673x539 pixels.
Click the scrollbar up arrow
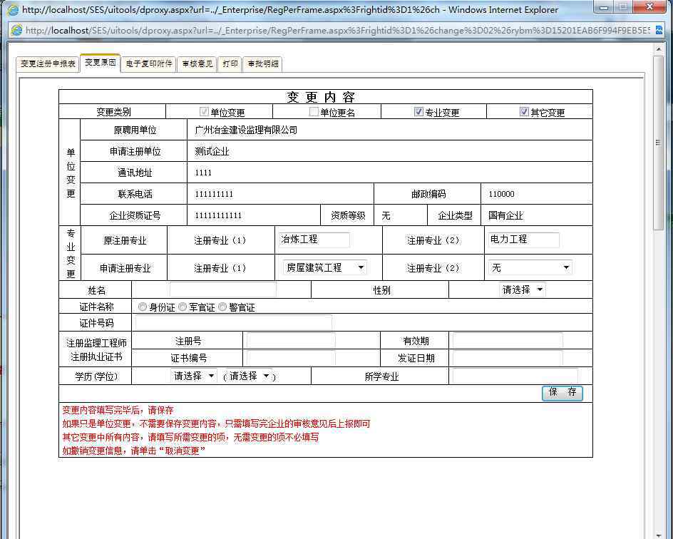click(x=659, y=50)
